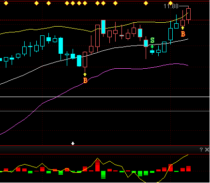The image size is (210, 183).
Task: Select B buy signal below 11.88 high
Action: coord(183,34)
